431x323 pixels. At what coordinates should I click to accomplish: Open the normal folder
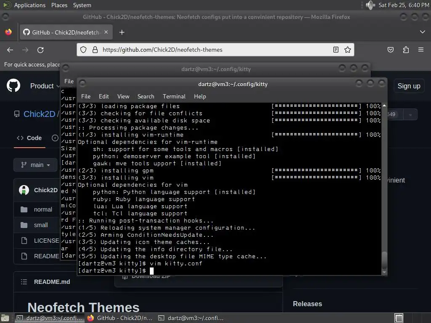[x=43, y=209]
